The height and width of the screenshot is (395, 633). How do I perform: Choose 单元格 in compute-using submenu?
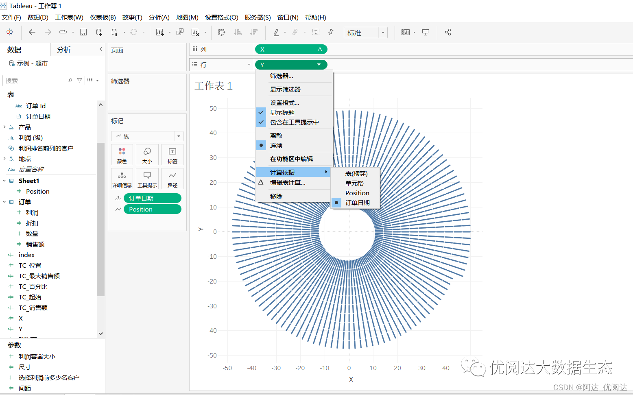pyautogui.click(x=356, y=183)
